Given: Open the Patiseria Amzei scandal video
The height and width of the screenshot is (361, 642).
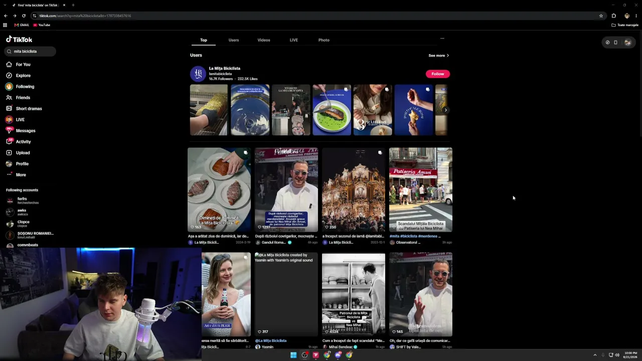Looking at the screenshot, I should [x=421, y=190].
